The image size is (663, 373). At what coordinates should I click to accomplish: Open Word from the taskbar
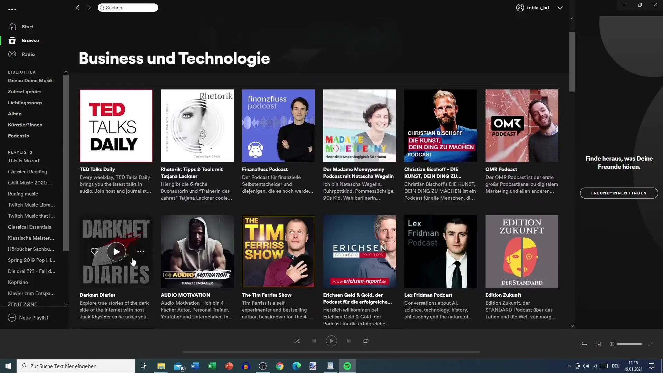195,366
